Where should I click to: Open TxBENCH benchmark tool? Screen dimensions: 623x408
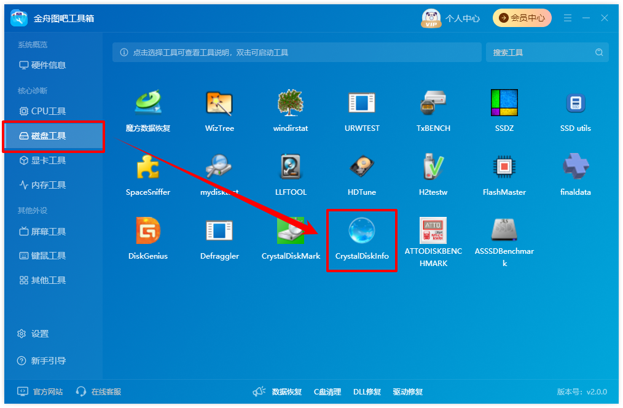(x=433, y=111)
